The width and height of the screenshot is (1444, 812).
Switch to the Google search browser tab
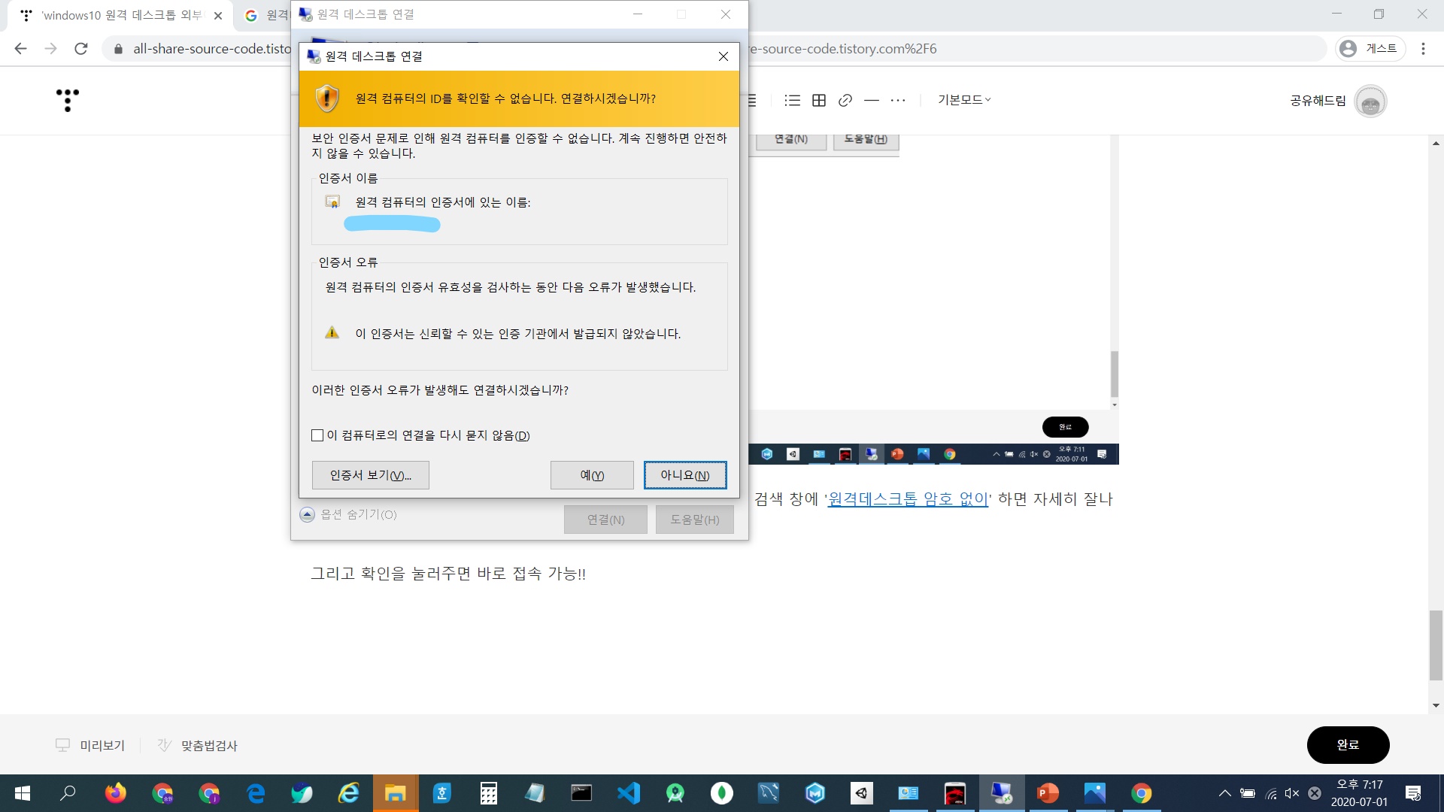tap(265, 15)
